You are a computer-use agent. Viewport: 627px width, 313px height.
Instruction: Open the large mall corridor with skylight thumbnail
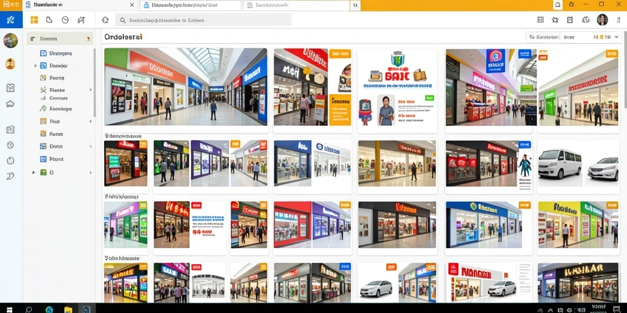(186, 87)
